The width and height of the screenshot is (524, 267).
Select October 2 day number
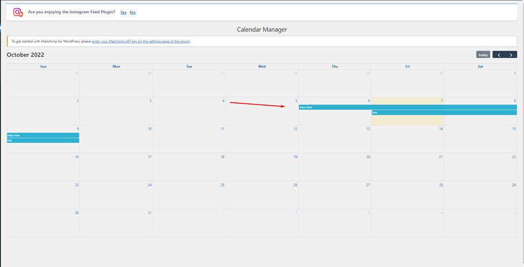(77, 101)
